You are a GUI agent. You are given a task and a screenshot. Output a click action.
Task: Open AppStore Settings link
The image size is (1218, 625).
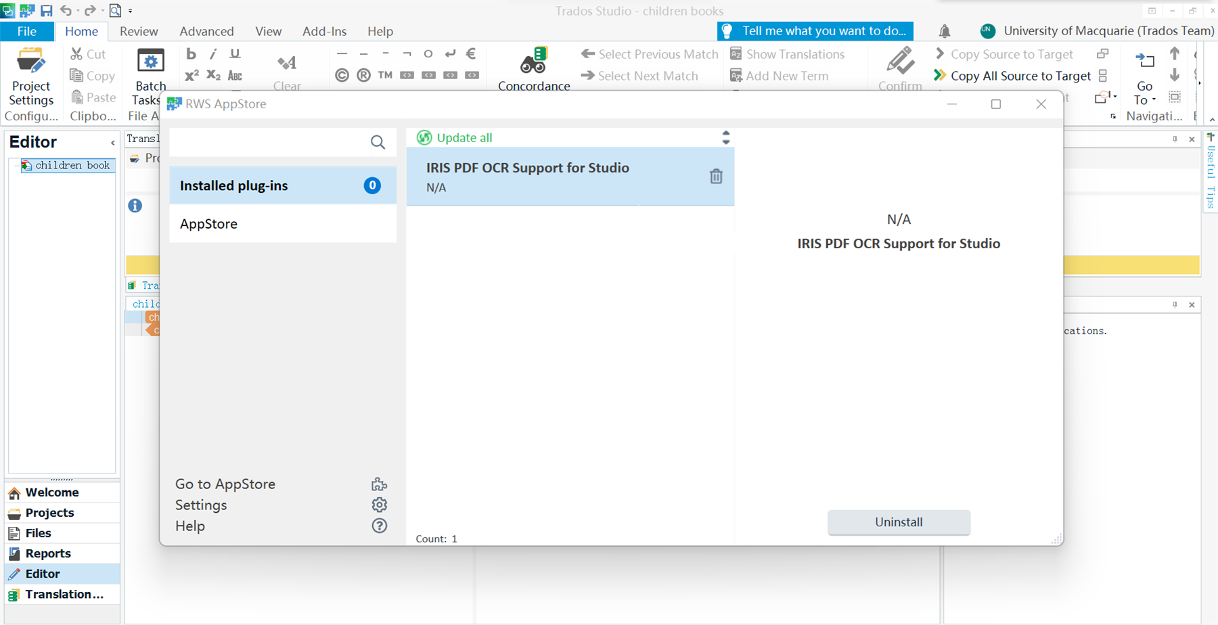coord(201,505)
